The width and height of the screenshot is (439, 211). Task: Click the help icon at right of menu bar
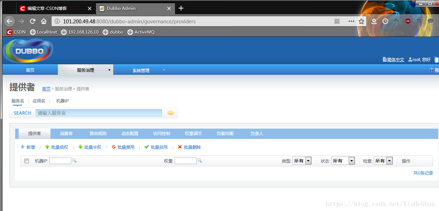point(431,70)
